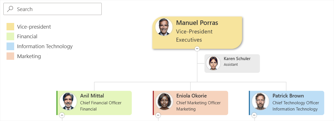The width and height of the screenshot is (334, 121).
Task: Select the Marketing legend label
Action: pos(29,56)
